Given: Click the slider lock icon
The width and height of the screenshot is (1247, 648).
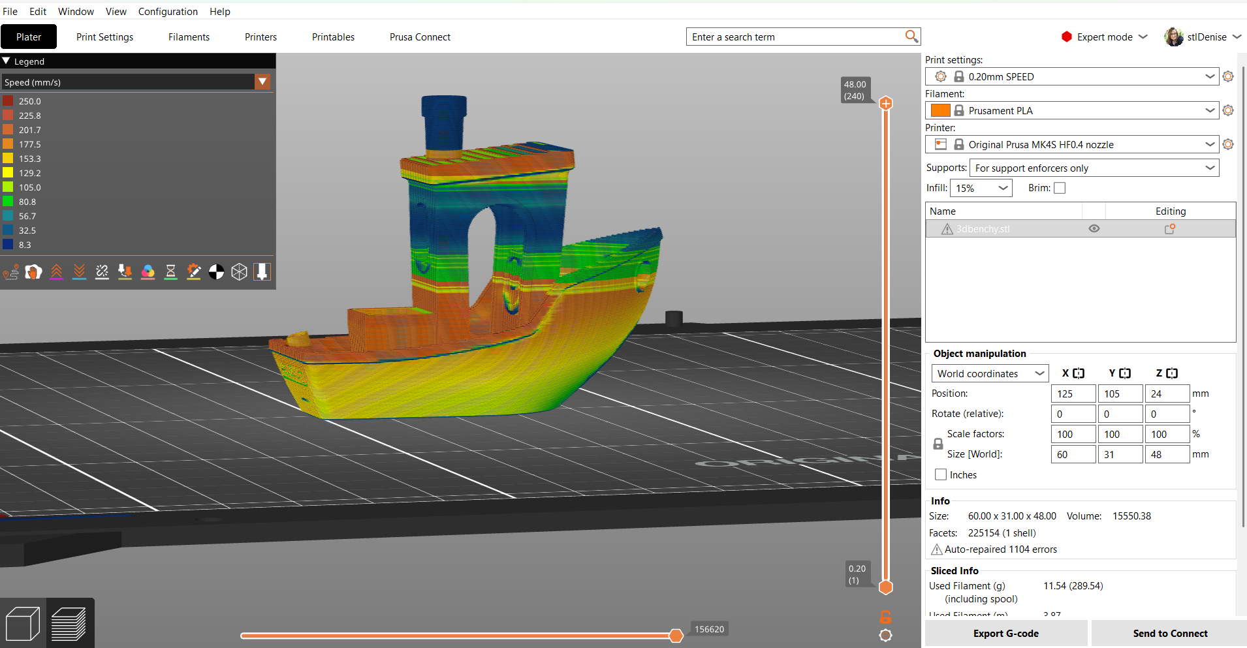Looking at the screenshot, I should coord(886,617).
